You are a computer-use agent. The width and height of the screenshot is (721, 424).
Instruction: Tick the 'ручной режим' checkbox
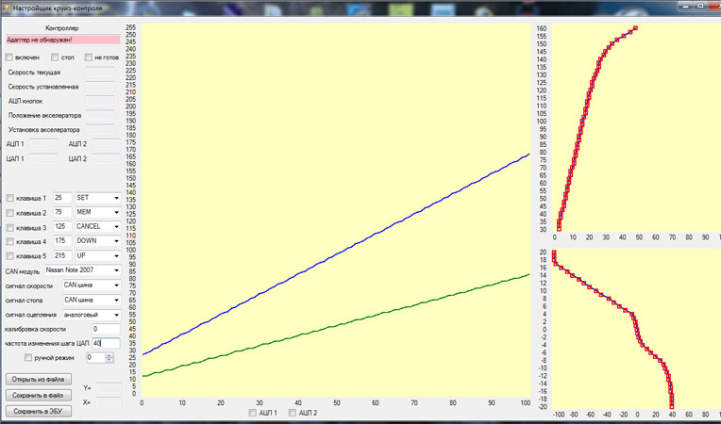click(28, 358)
